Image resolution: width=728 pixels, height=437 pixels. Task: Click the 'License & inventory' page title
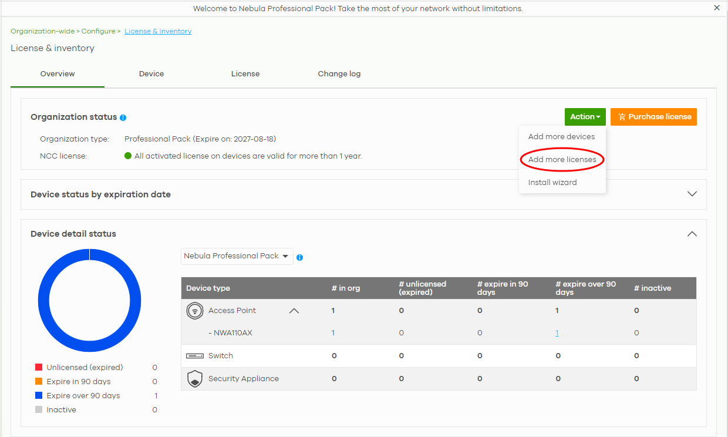coord(52,48)
